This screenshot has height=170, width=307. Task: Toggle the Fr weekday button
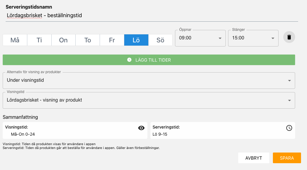[112, 40]
